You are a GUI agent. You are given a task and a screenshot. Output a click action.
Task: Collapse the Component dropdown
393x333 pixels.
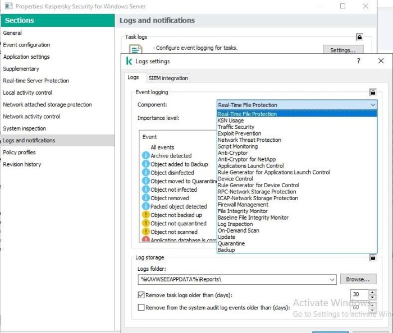tap(373, 105)
